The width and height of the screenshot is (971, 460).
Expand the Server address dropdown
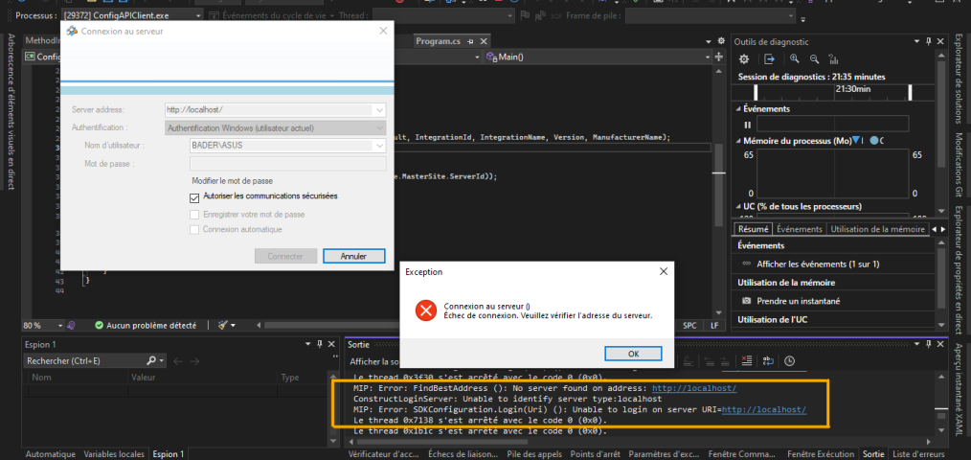pyautogui.click(x=379, y=110)
